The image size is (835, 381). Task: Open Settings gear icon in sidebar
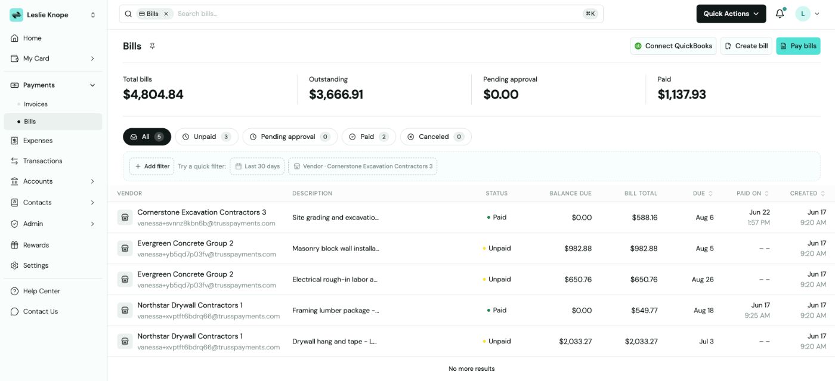15,265
